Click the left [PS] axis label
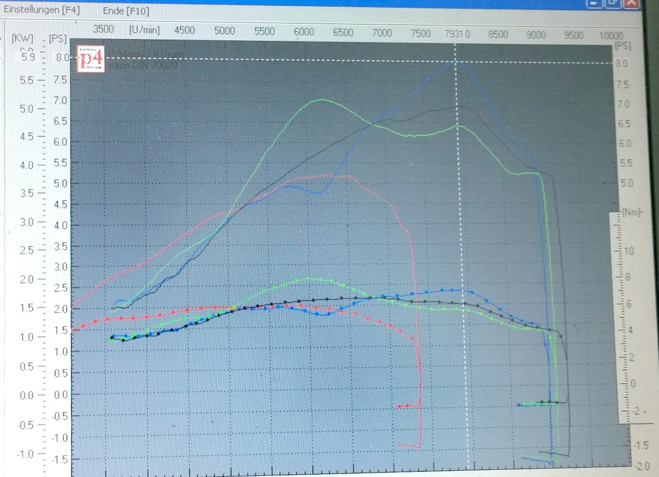Image resolution: width=659 pixels, height=477 pixels. click(x=58, y=39)
